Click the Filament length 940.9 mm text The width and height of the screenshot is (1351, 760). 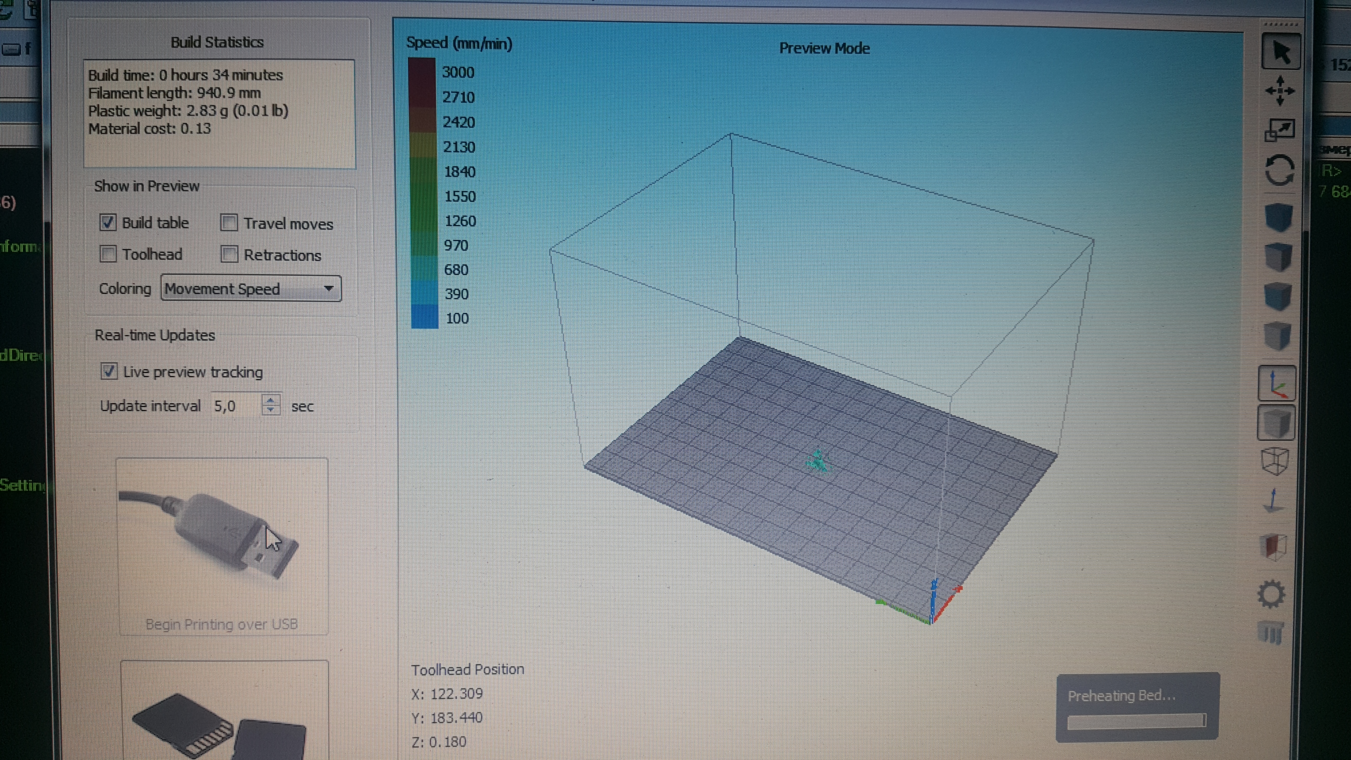point(174,93)
